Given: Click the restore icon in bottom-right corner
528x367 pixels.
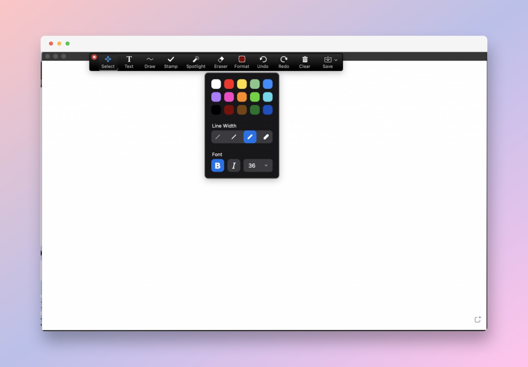Looking at the screenshot, I should click(x=477, y=319).
